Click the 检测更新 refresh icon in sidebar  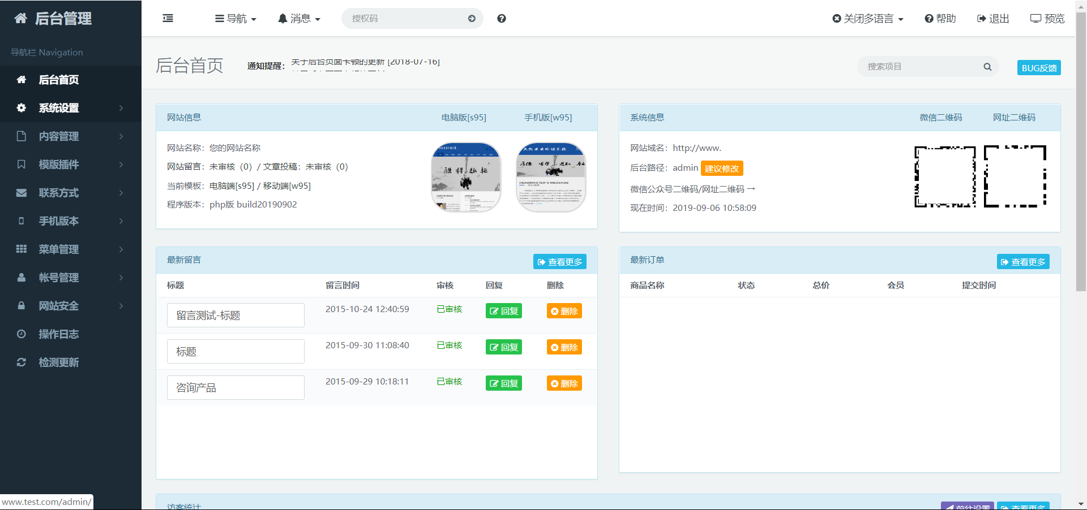coord(22,362)
